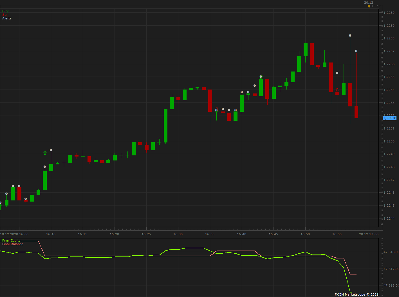Click the 47.617,00 equity axis label

tap(391, 269)
